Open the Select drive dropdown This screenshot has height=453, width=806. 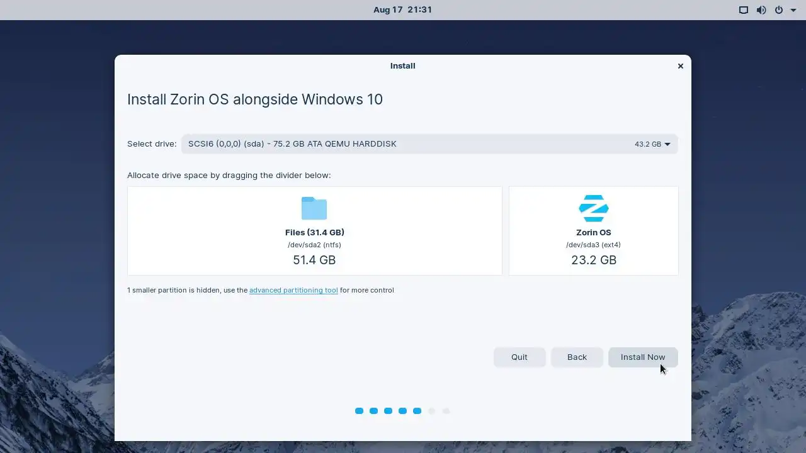pyautogui.click(x=429, y=144)
